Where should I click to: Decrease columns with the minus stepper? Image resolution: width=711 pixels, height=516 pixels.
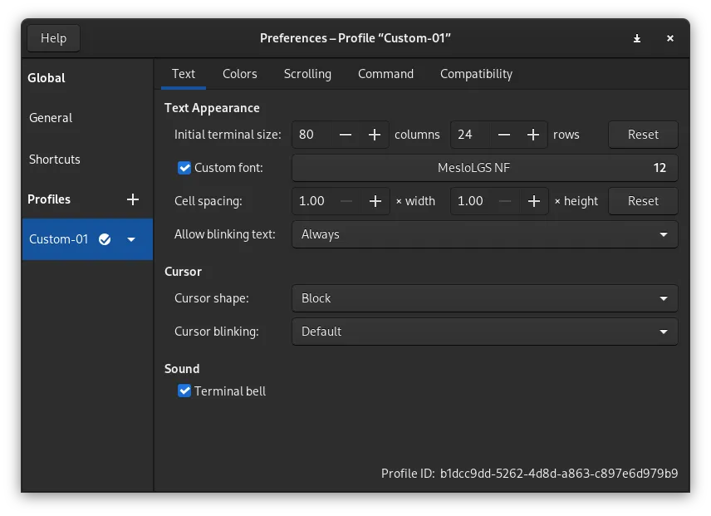tap(346, 135)
